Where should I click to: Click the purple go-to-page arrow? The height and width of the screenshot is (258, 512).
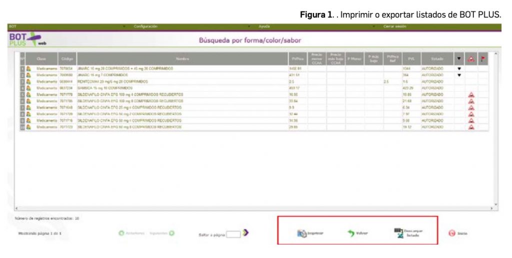245,233
